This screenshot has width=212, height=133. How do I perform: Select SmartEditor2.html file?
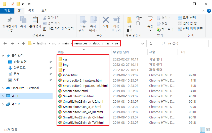(75, 91)
